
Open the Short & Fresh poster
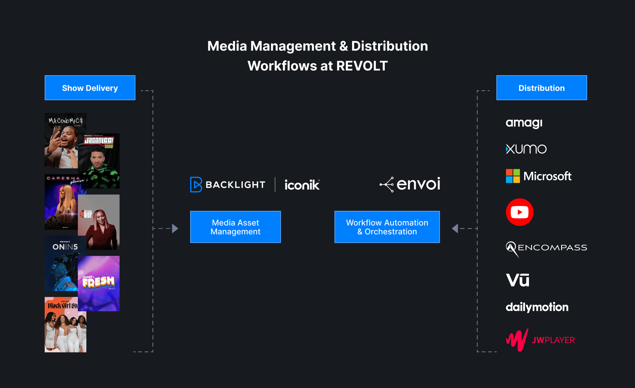tap(99, 284)
